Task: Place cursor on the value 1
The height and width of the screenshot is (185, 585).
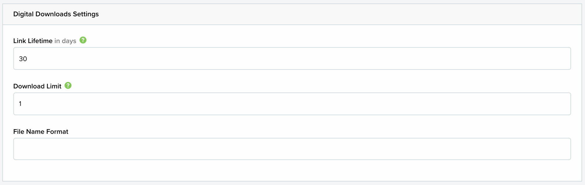Action: pos(20,104)
